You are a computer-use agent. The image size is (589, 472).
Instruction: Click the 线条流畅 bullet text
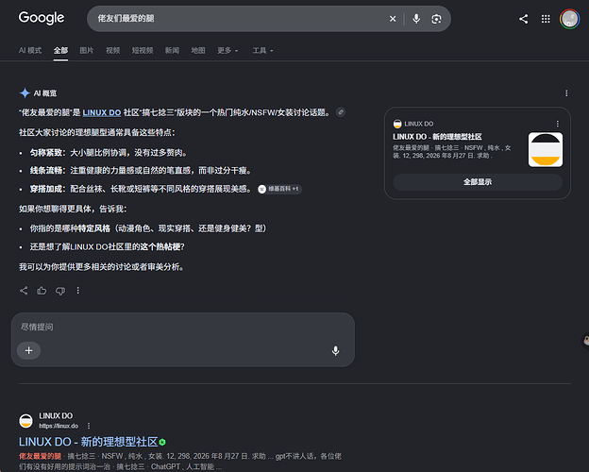pos(141,171)
